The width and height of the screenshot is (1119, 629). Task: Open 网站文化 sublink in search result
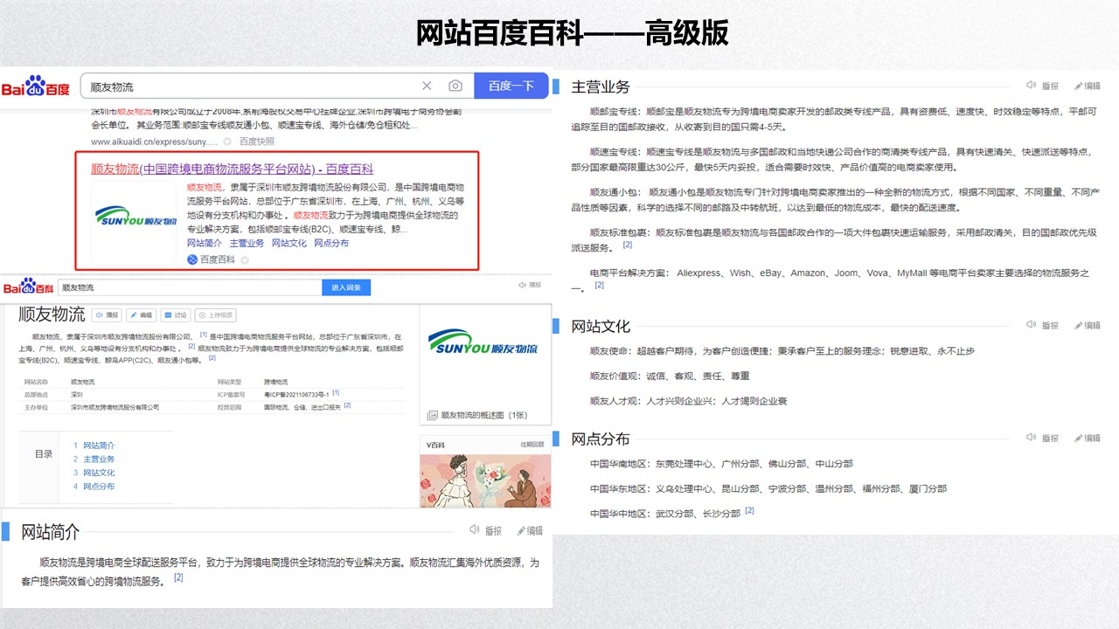tap(289, 243)
